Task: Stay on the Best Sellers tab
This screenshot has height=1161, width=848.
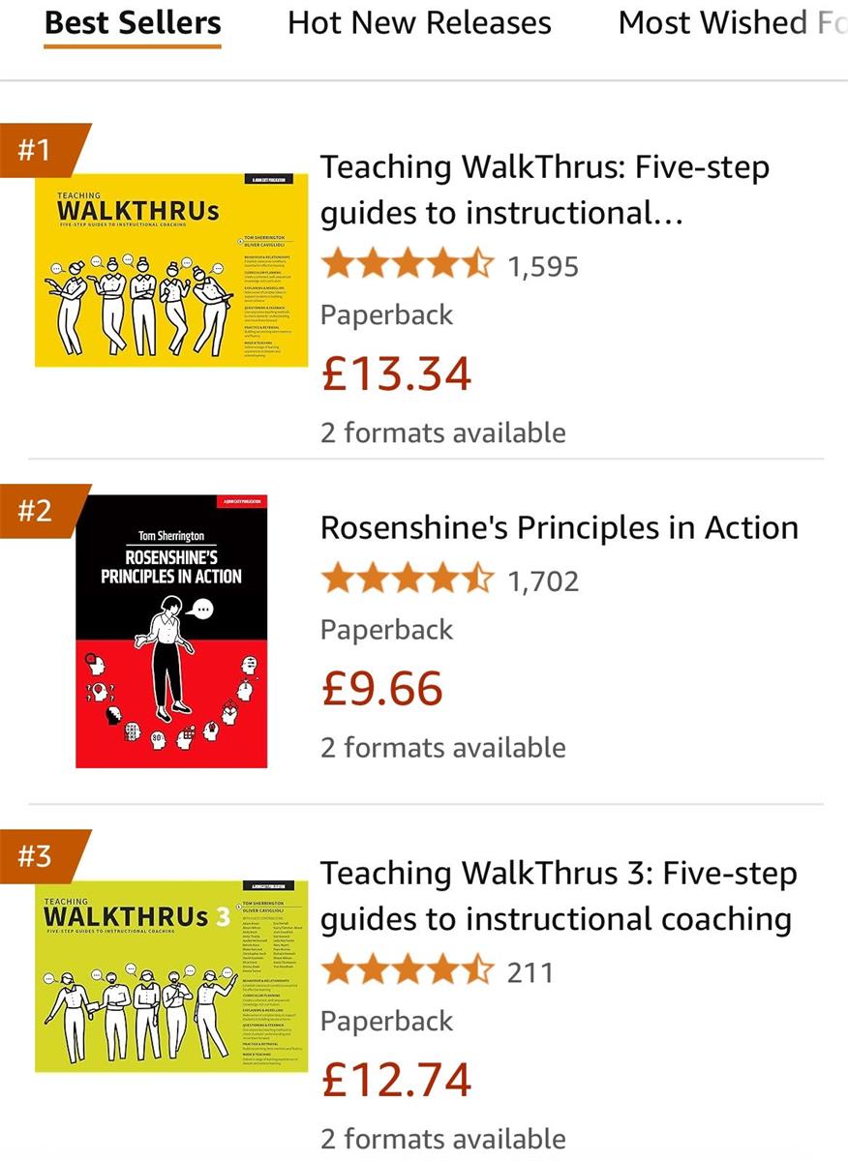Action: (132, 23)
